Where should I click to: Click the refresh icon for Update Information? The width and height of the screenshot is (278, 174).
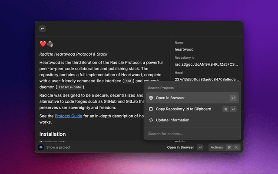151,120
